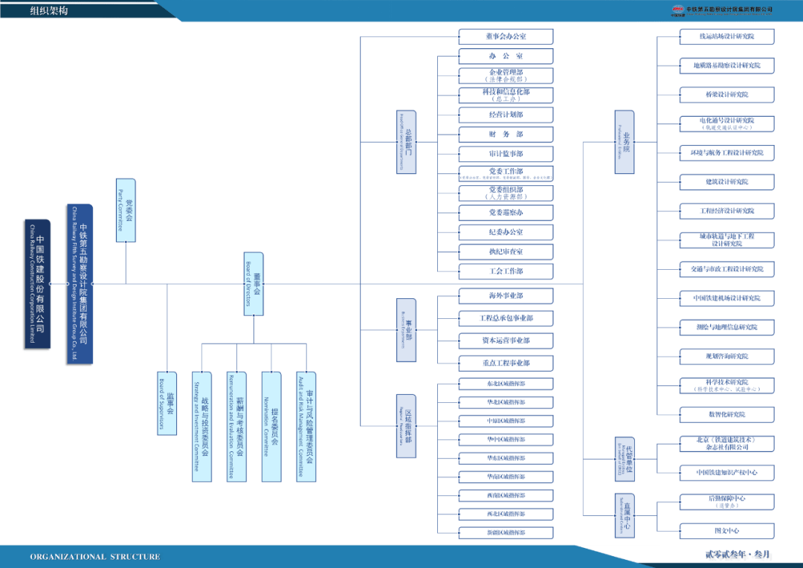Screen dimensions: 803x568
Task: Select the 桥梁设计研究院 box
Action: click(x=726, y=94)
